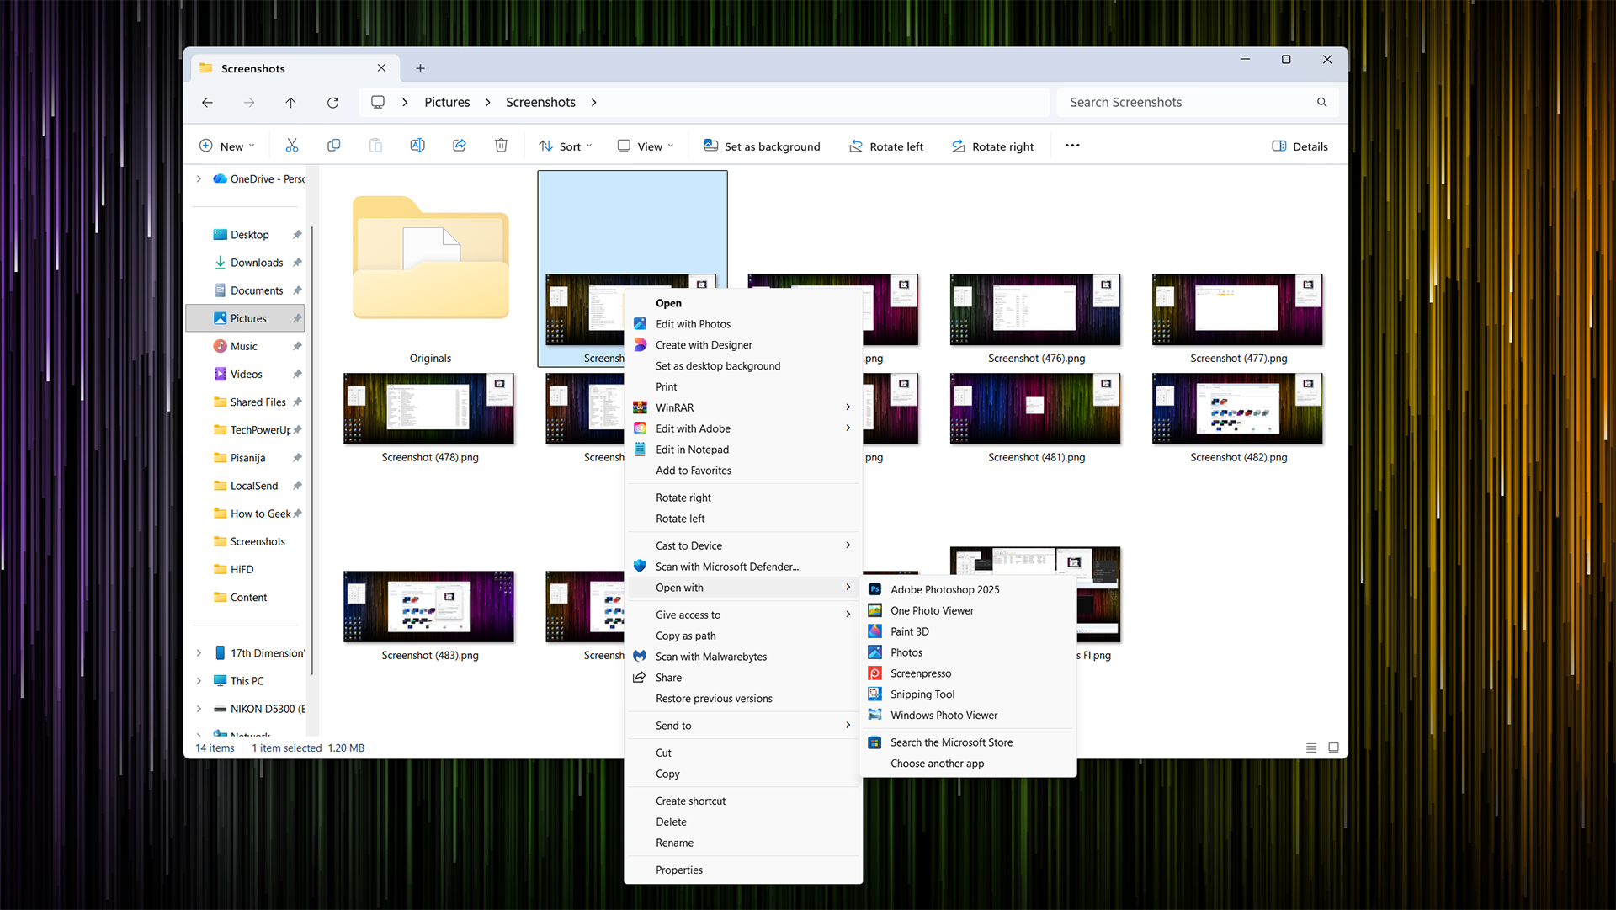Open Adobe Photoshop 2025 from submenu
1616x910 pixels.
tap(968, 589)
